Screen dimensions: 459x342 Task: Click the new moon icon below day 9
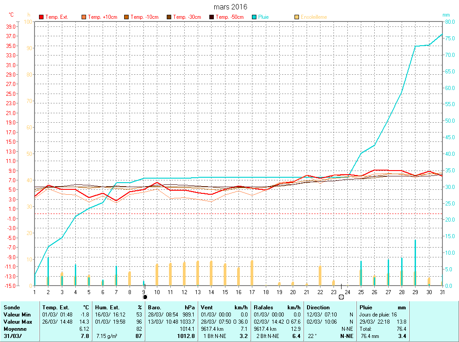coord(145,297)
